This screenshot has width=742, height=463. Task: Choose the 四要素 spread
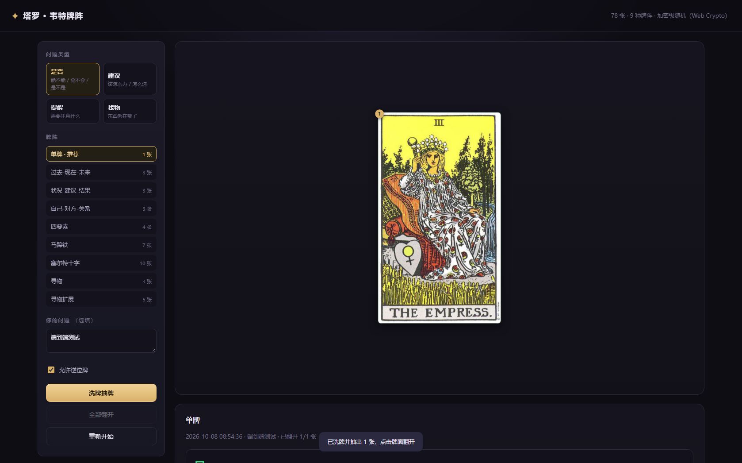pyautogui.click(x=101, y=227)
